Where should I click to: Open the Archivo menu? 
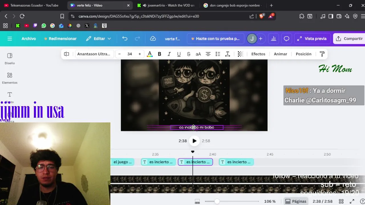coord(29,39)
